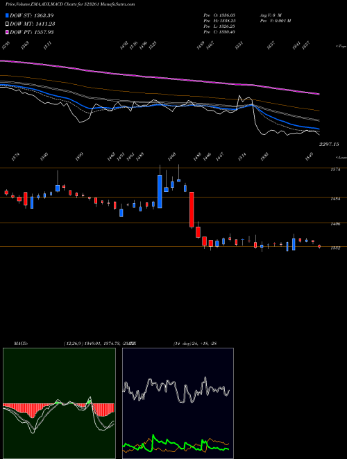Click the Pre L previous low value

[219, 26]
